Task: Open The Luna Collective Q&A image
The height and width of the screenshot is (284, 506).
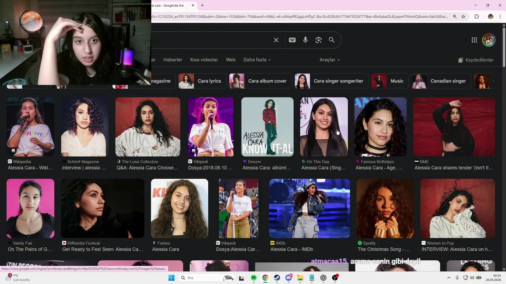Action: tap(148, 127)
